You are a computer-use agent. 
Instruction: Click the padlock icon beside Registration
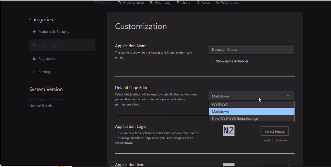click(34, 58)
